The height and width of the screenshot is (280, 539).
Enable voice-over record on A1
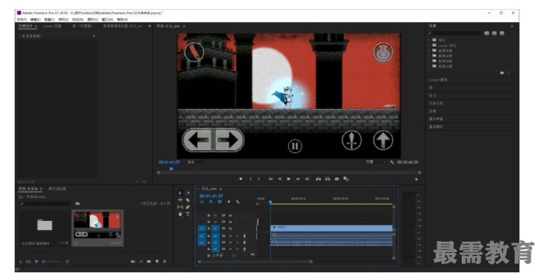(x=244, y=236)
